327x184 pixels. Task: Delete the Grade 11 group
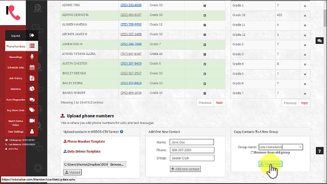click(x=305, y=25)
